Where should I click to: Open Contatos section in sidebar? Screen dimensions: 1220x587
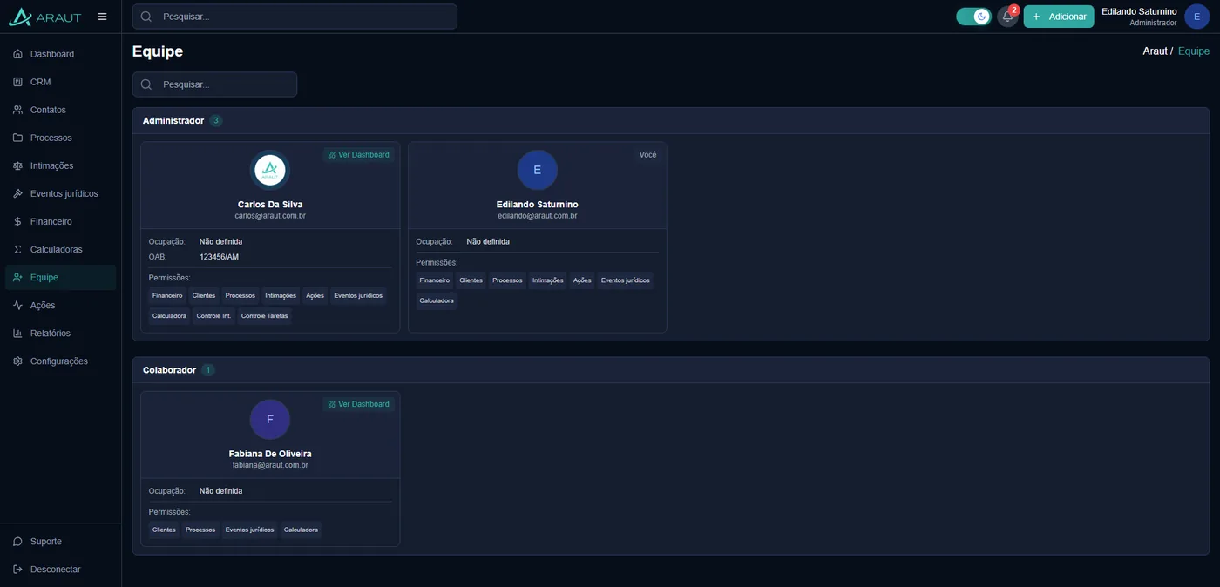point(60,110)
